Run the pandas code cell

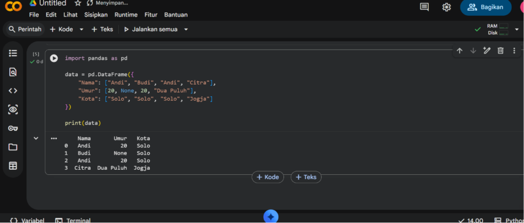[x=54, y=58]
